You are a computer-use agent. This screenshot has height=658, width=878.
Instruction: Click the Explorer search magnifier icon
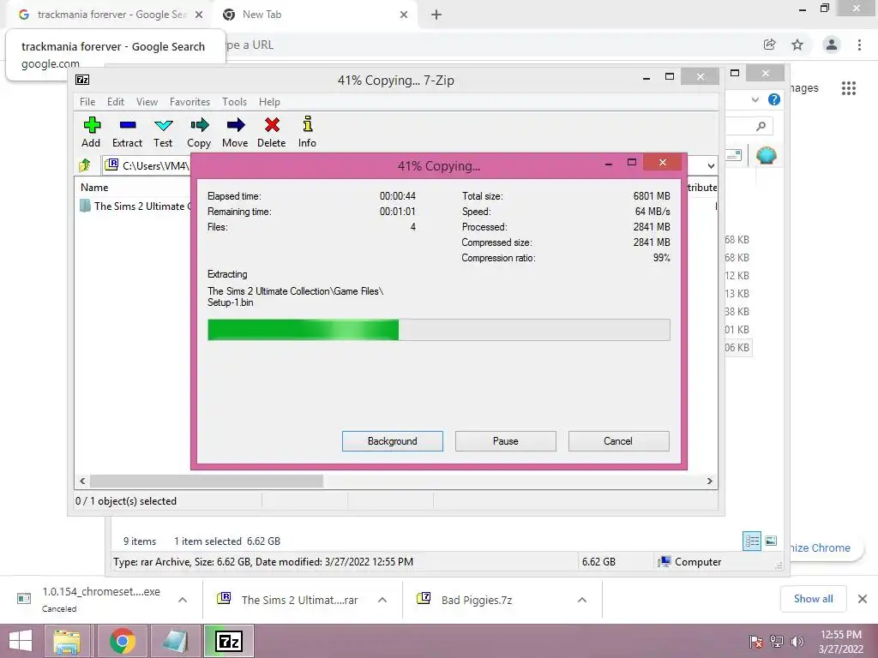(761, 126)
